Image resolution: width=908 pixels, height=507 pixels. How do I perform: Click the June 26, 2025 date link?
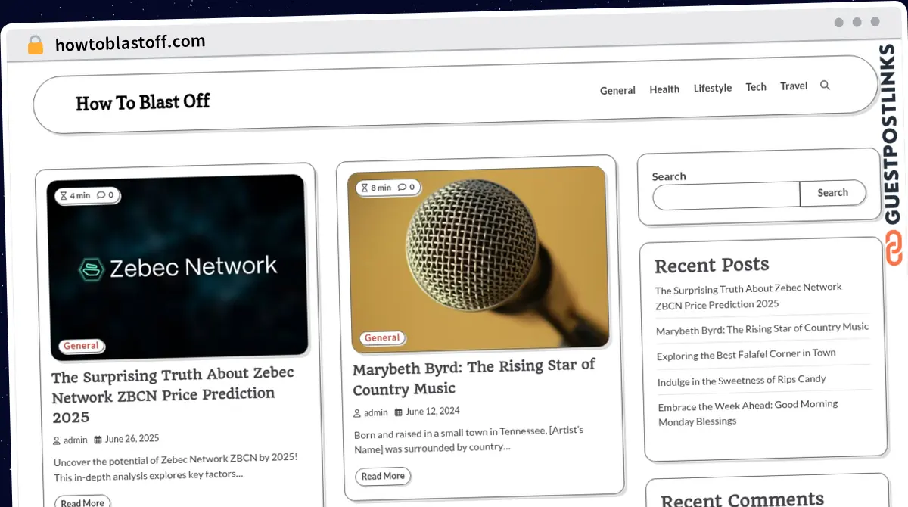(132, 439)
